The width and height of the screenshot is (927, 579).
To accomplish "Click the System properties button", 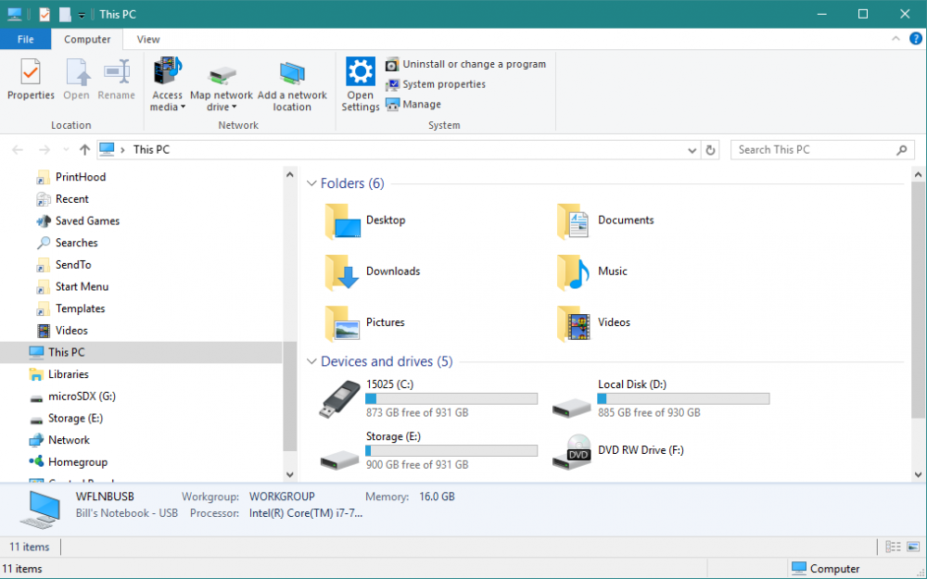I will [443, 84].
